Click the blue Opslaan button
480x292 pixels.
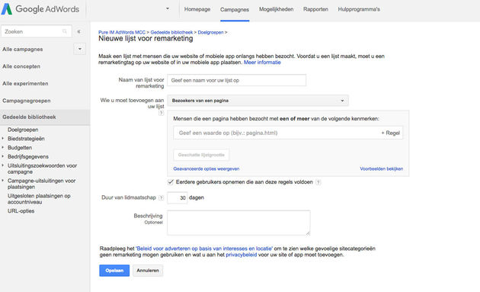pyautogui.click(x=114, y=271)
